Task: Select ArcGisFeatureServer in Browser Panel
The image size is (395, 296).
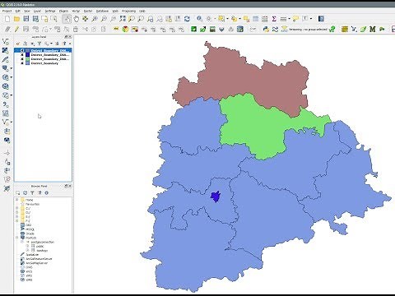Action: pyautogui.click(x=39, y=259)
